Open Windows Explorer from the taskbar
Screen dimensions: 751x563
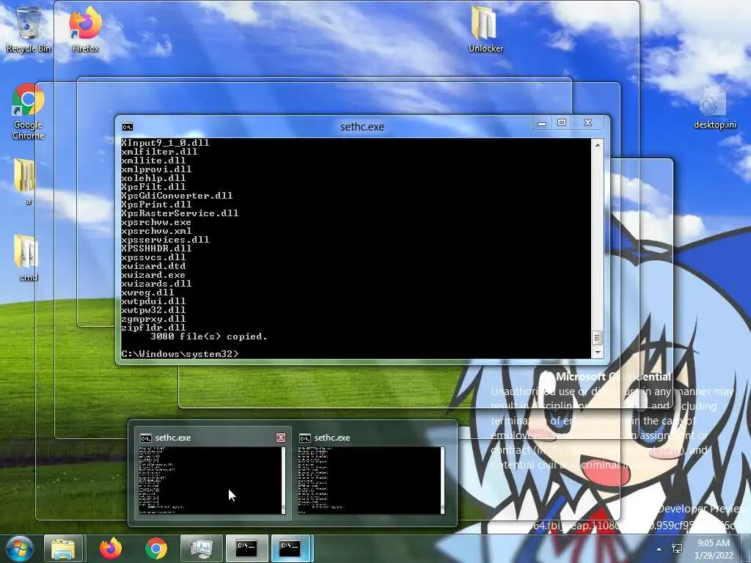[64, 548]
